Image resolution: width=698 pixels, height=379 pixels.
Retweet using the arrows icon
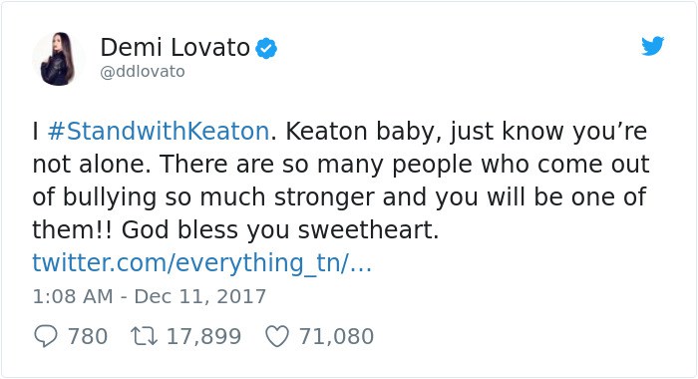[144, 336]
